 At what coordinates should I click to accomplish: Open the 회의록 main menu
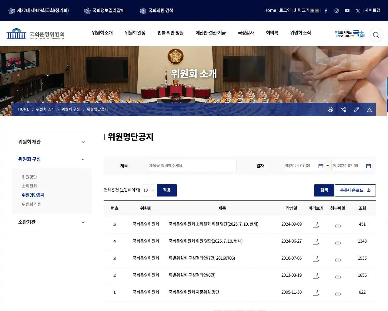[x=272, y=33]
